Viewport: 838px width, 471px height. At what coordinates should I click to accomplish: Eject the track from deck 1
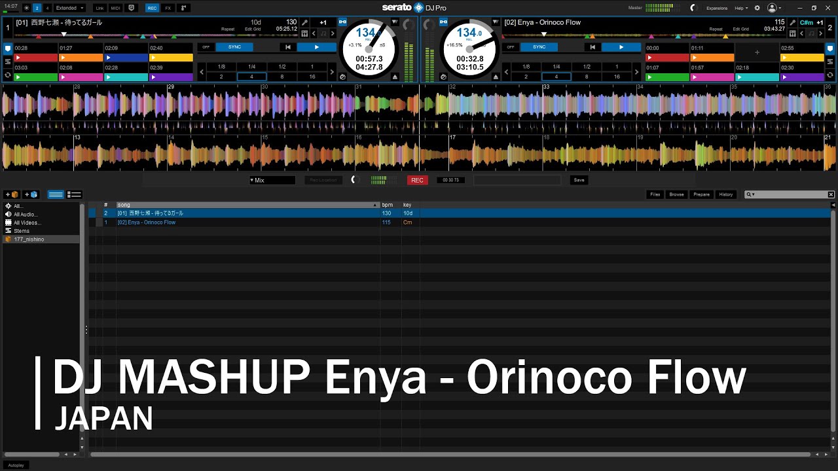(x=395, y=77)
